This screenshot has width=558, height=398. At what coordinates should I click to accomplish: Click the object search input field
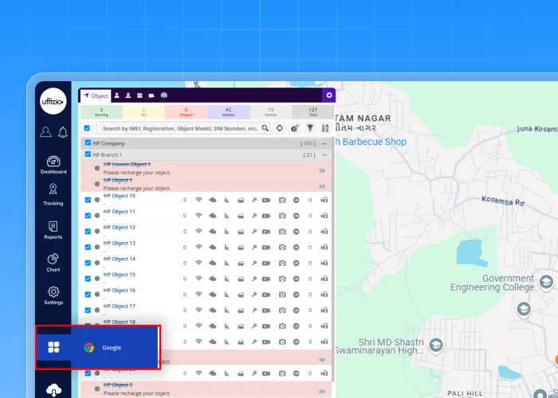coord(179,128)
